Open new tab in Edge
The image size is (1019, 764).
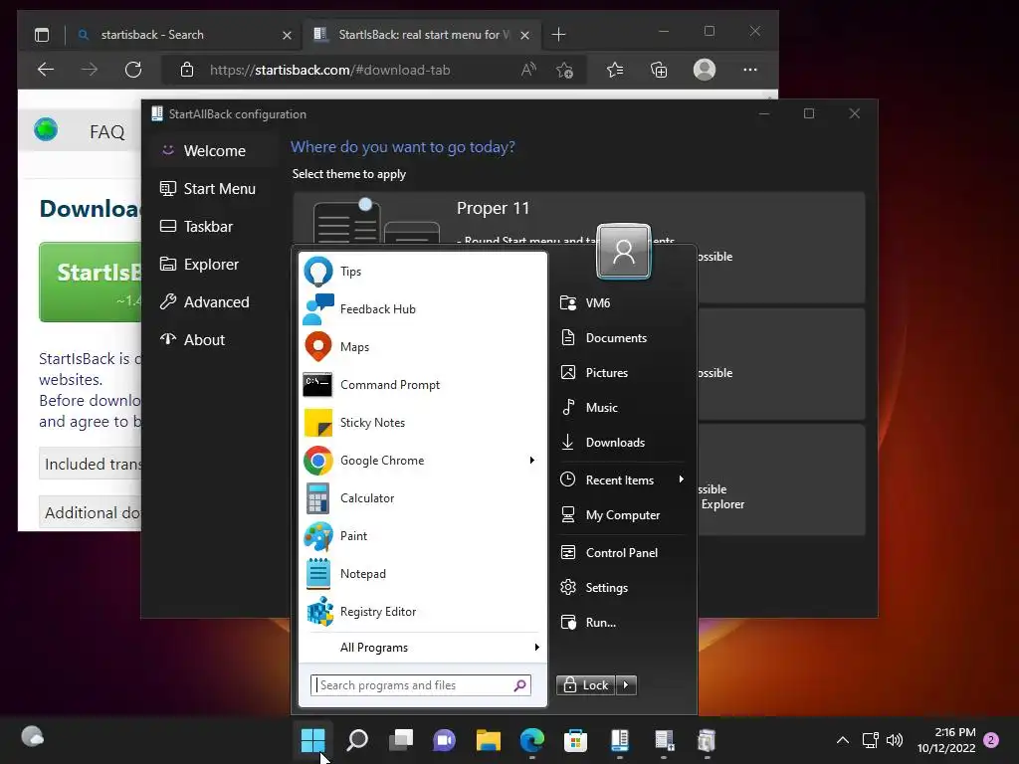(558, 35)
